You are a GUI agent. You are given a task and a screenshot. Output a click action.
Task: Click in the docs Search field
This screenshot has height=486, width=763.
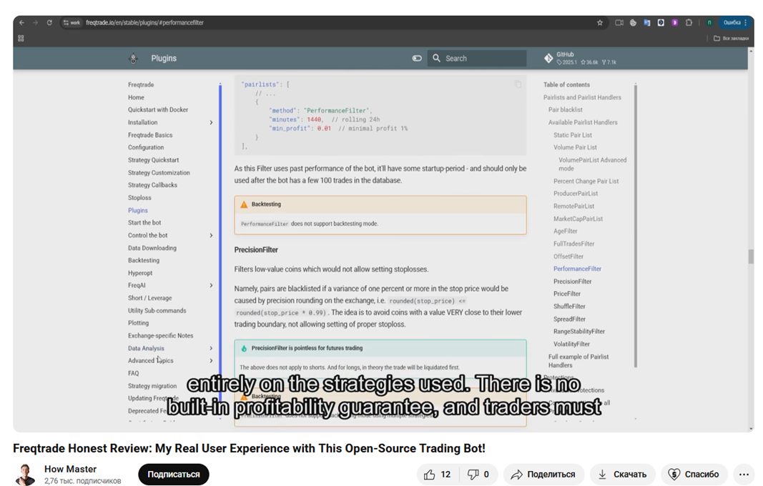[x=477, y=59]
